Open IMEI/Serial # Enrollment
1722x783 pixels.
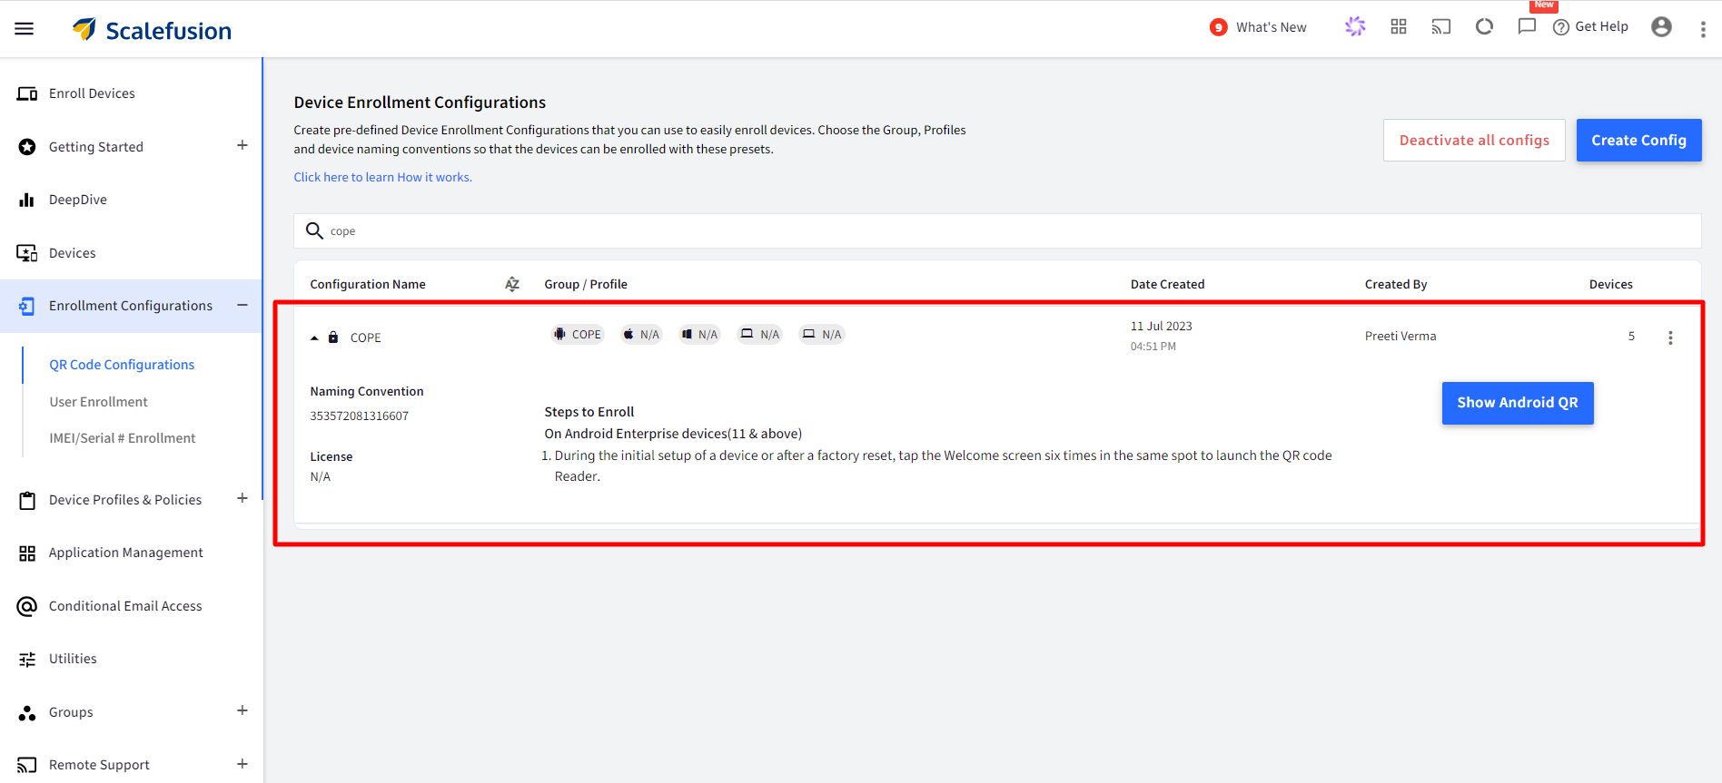click(123, 438)
